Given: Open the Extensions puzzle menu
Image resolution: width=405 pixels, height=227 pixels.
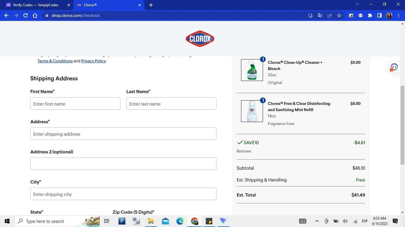Looking at the screenshot, I should tap(370, 15).
